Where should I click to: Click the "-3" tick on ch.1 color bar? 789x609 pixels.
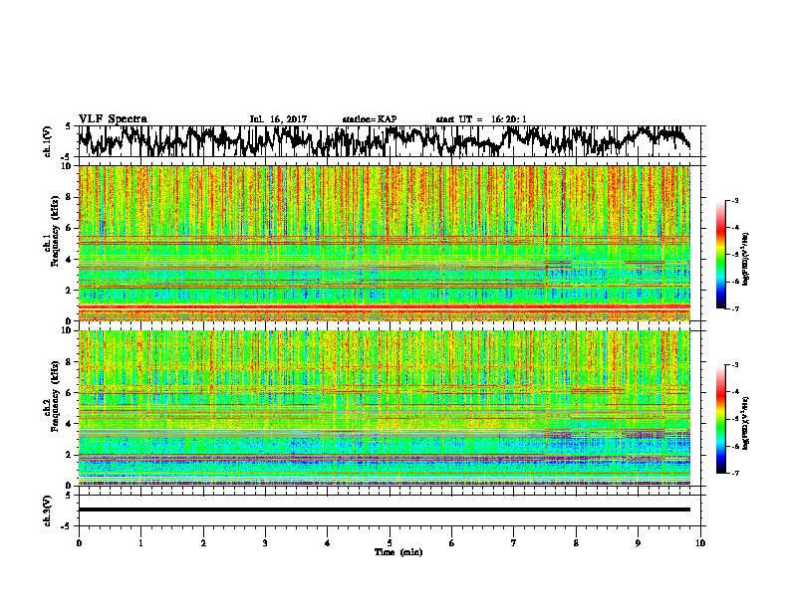(734, 201)
